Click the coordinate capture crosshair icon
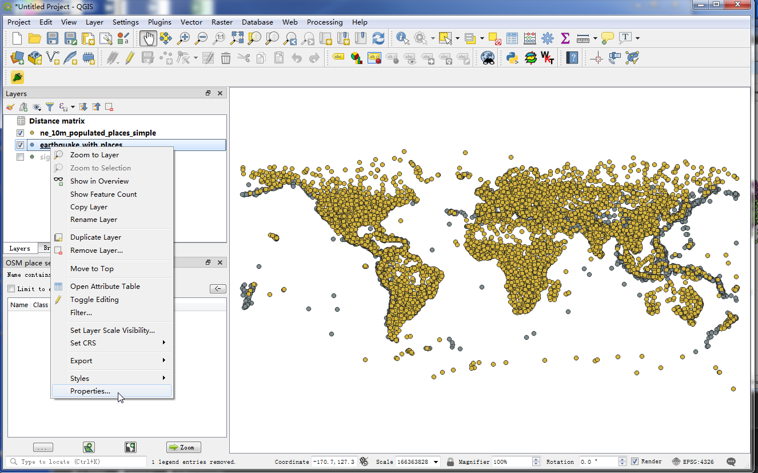The width and height of the screenshot is (758, 473). point(597,58)
